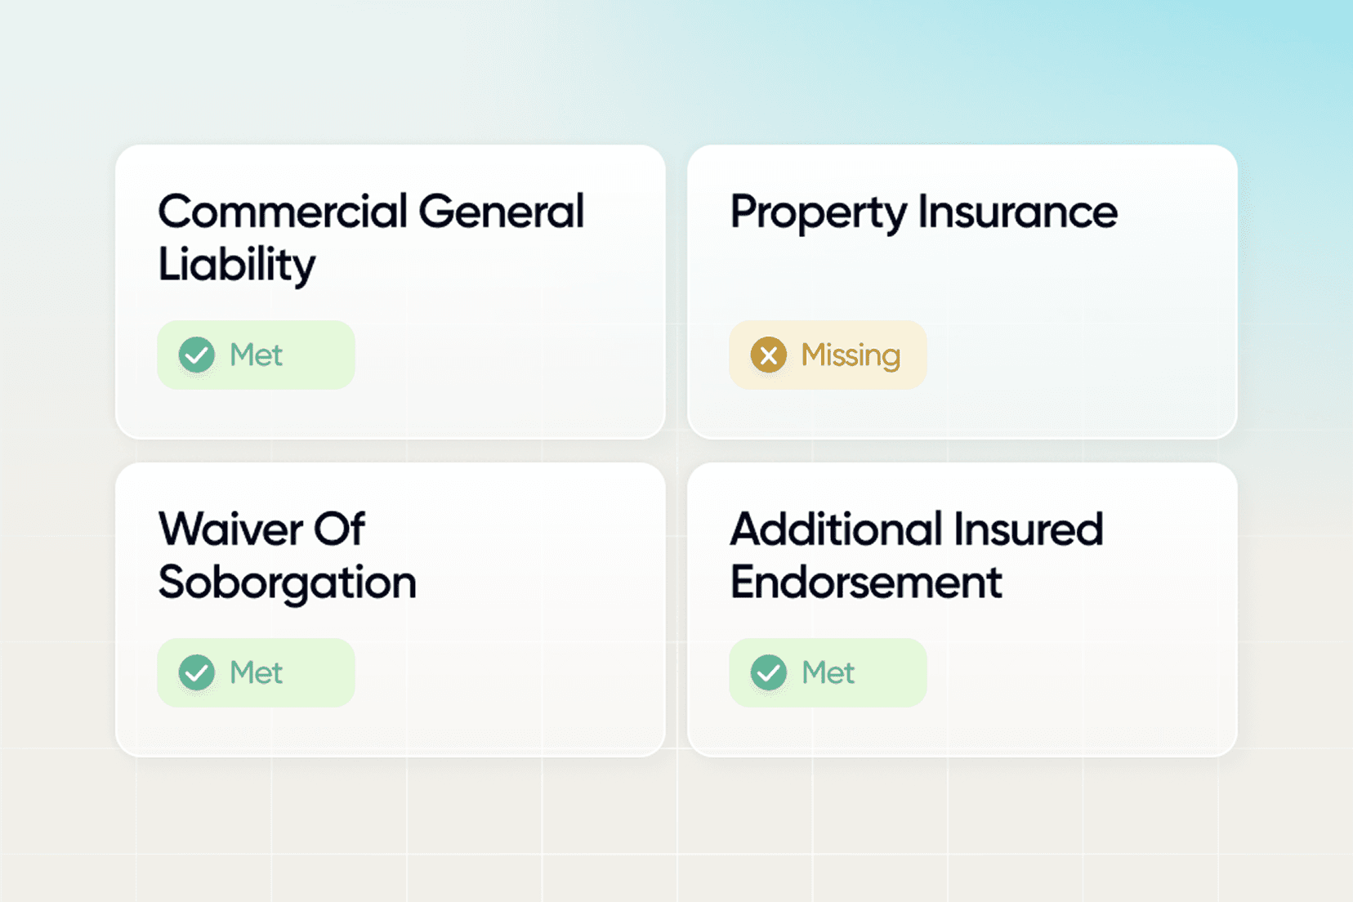Select the Met badge for Additional Insured Endorsement

coord(828,672)
